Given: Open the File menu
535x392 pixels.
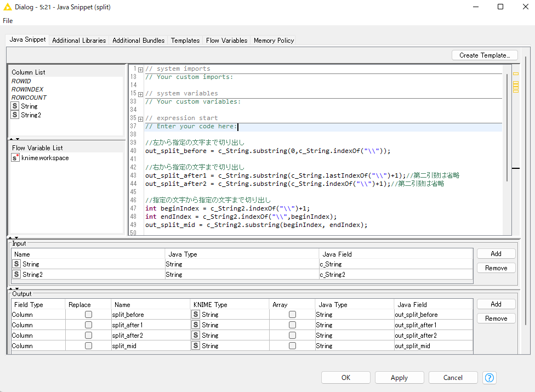Looking at the screenshot, I should (8, 21).
